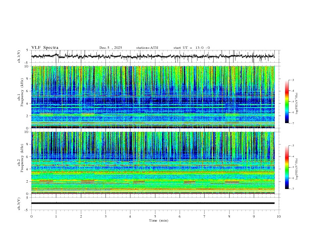Click time axis tick label '0'
This screenshot has width=314, height=243.
(31, 216)
